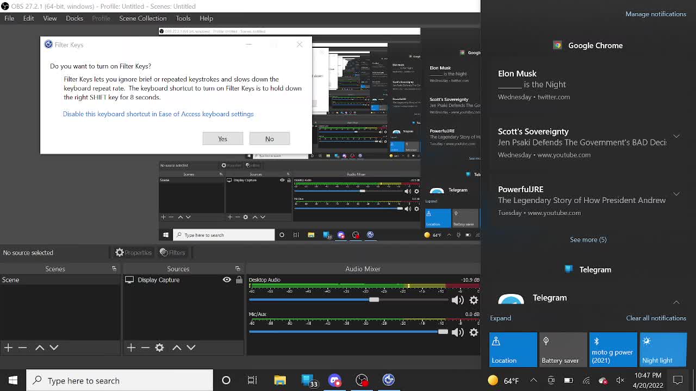This screenshot has width=696, height=391.
Task: Remove the selected source with minus icon
Action: (x=145, y=348)
